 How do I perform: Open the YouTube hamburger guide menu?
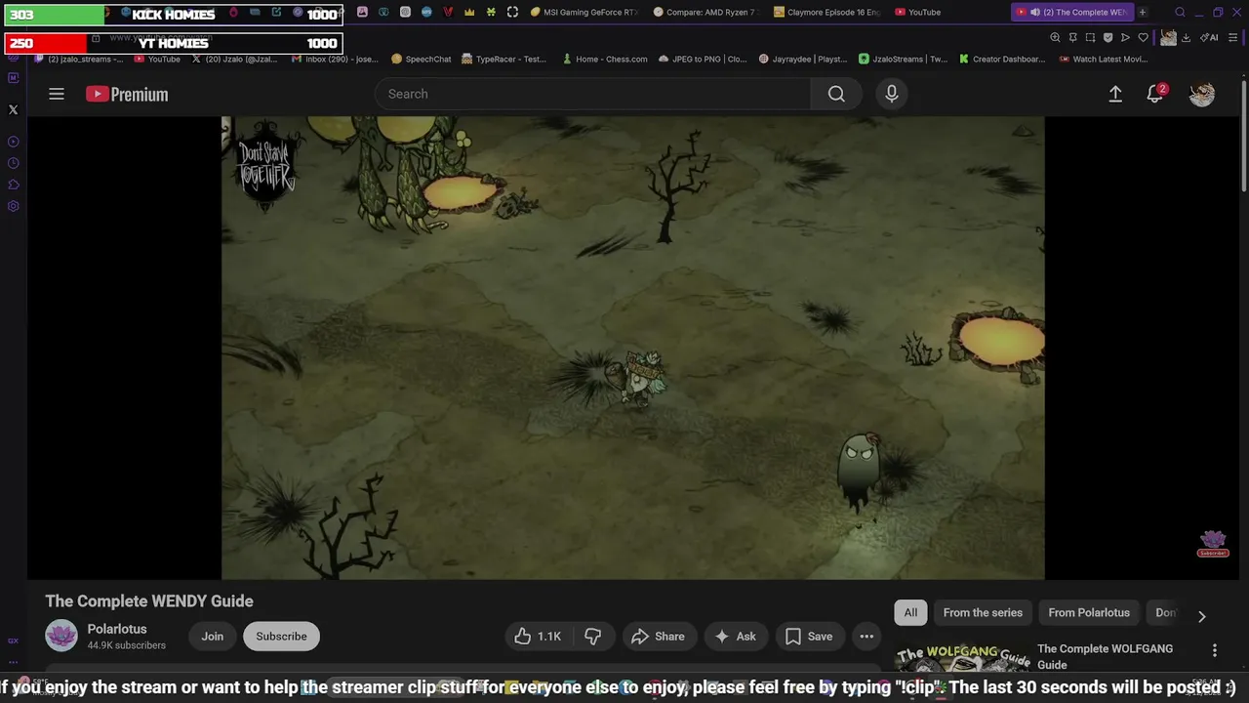click(x=57, y=94)
